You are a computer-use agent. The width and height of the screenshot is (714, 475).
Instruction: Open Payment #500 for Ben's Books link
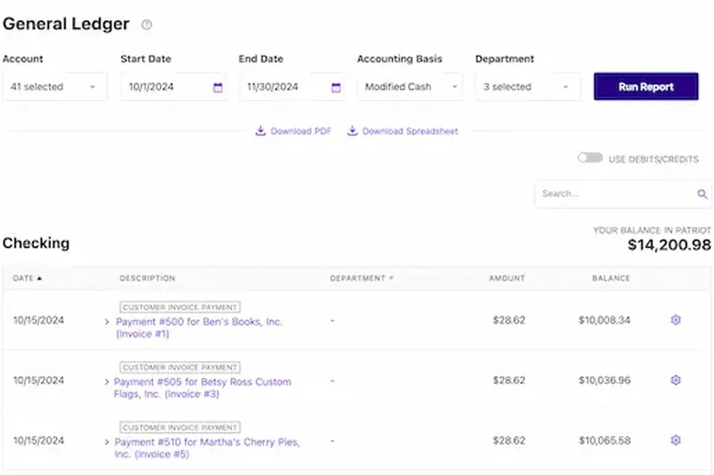(199, 328)
